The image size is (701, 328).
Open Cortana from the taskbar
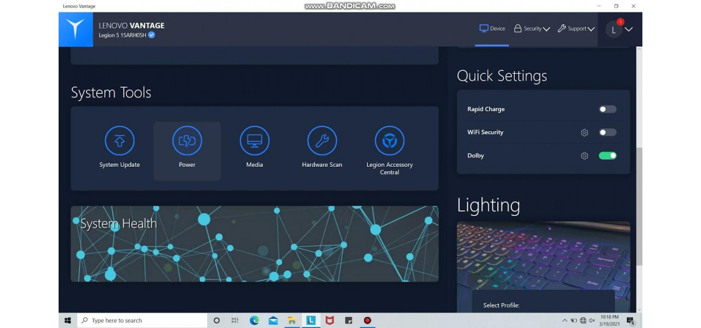(x=216, y=320)
